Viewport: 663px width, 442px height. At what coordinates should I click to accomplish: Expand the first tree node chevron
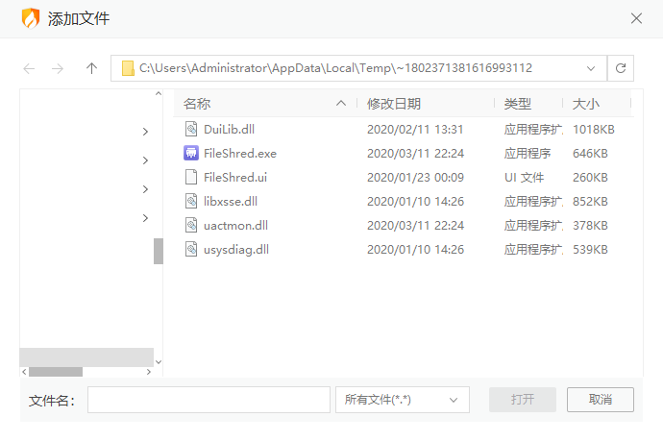pyautogui.click(x=145, y=132)
